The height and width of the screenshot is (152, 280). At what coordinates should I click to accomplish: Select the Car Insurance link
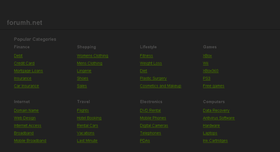(26, 86)
